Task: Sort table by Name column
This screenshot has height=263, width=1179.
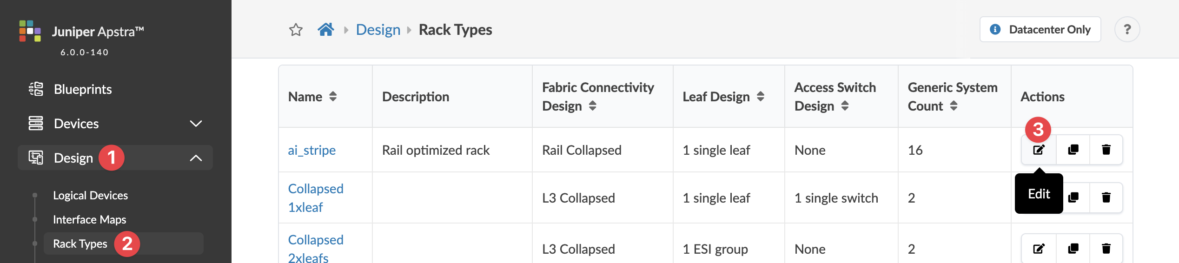Action: pos(333,97)
